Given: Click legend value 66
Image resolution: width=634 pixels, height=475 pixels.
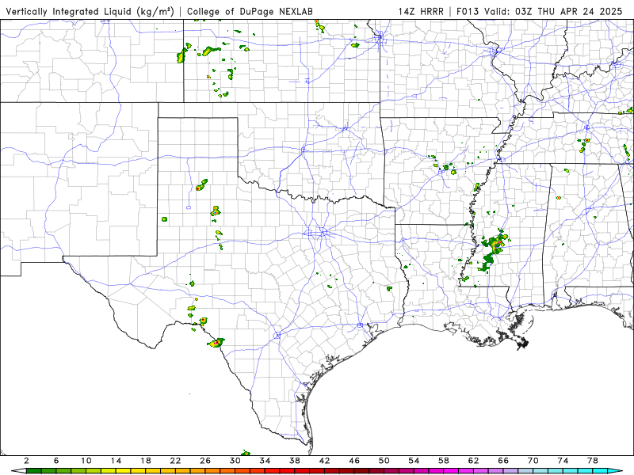Looking at the screenshot, I should click(x=503, y=461).
